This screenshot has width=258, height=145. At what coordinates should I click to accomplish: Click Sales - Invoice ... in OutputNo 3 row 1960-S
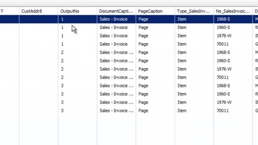tap(117, 94)
